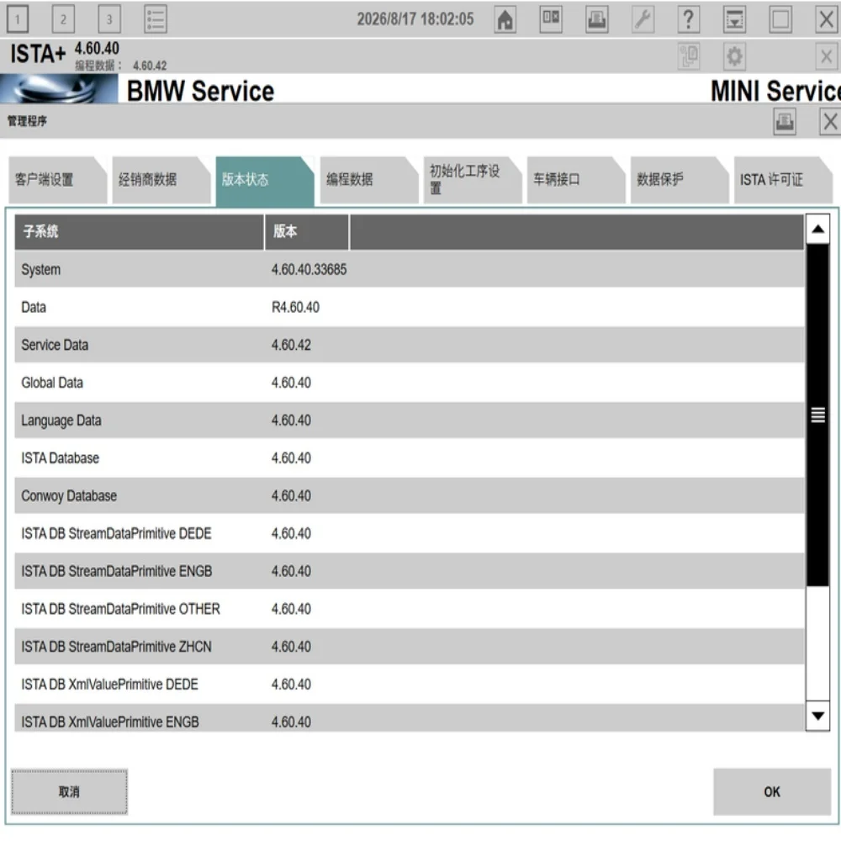The width and height of the screenshot is (841, 841).
Task: Click the BMW Service heading
Action: [x=201, y=91]
